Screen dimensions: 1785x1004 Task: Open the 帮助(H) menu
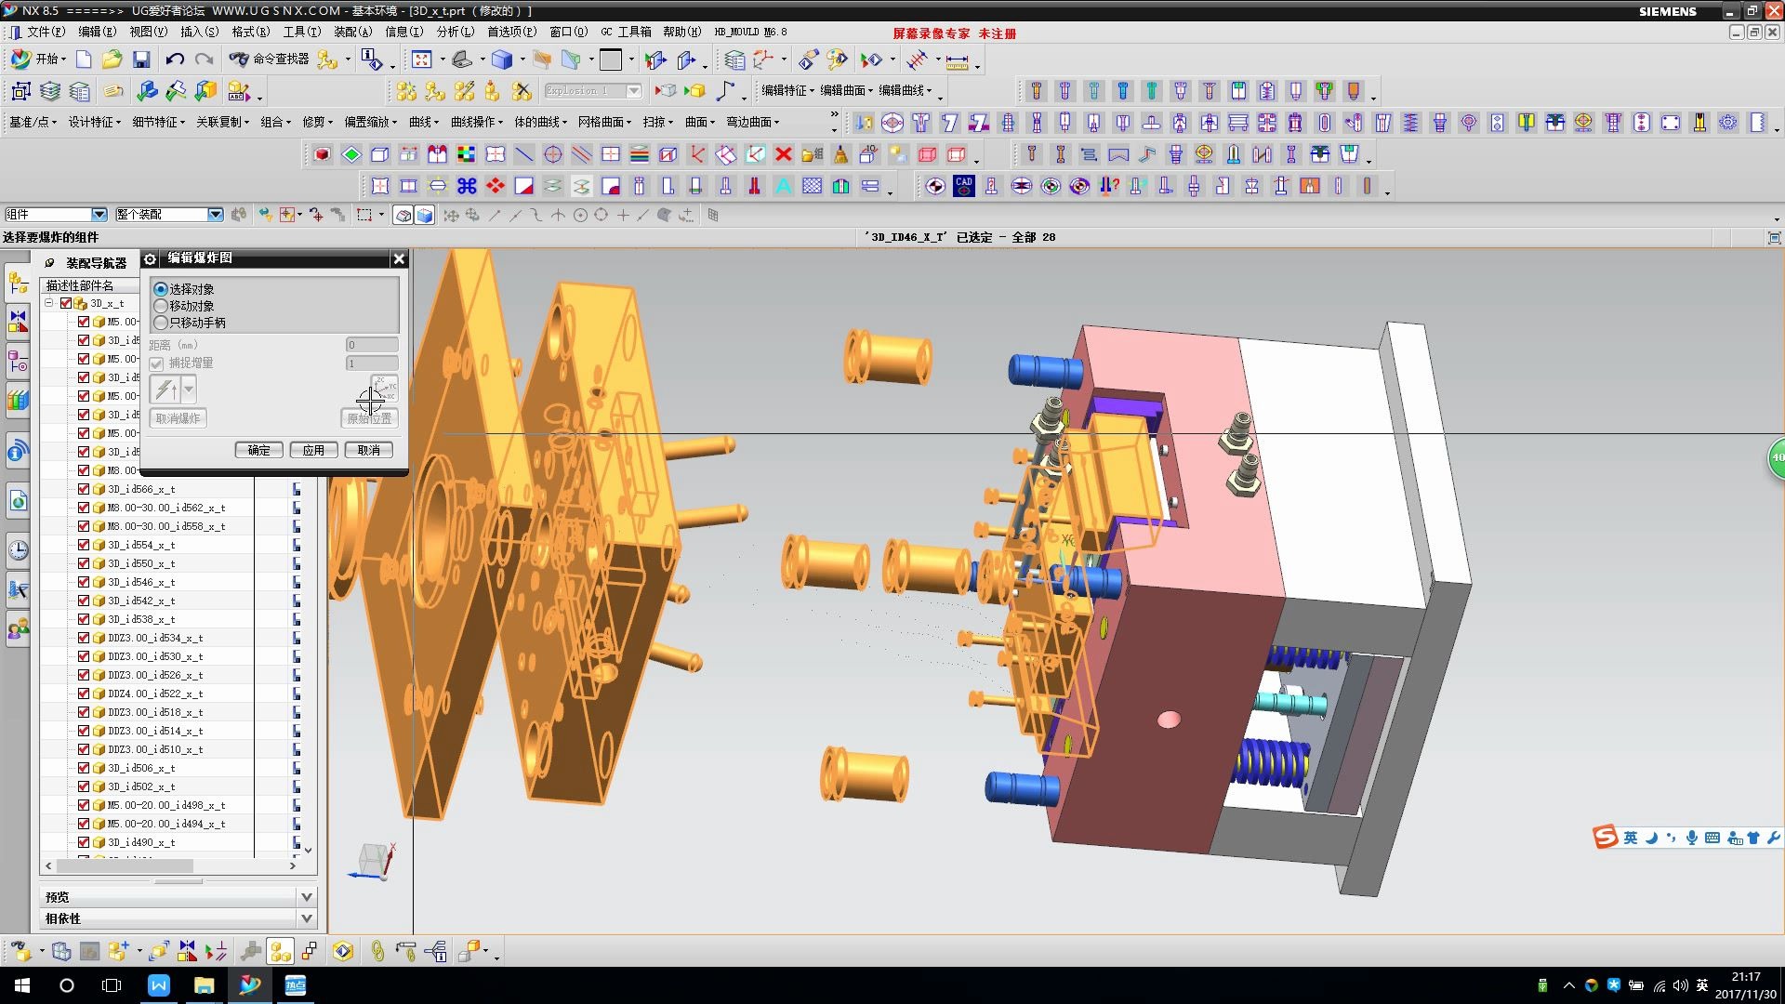682,32
